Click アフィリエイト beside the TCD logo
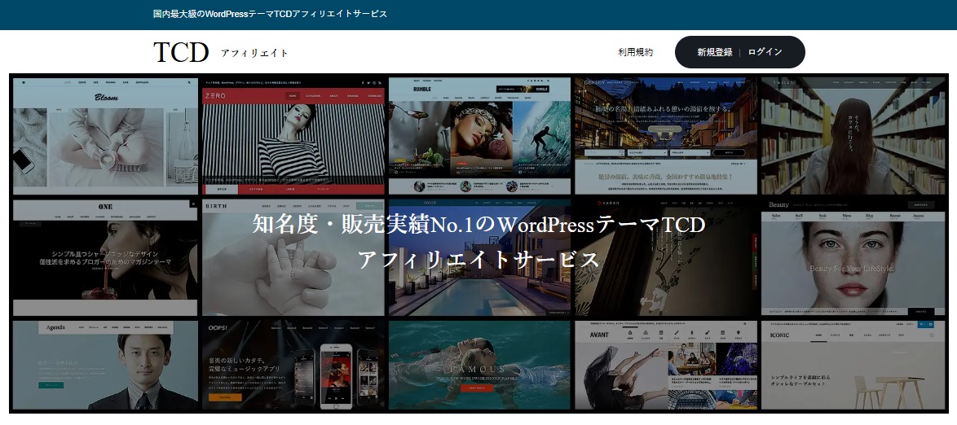The height and width of the screenshot is (425, 957). click(x=254, y=53)
